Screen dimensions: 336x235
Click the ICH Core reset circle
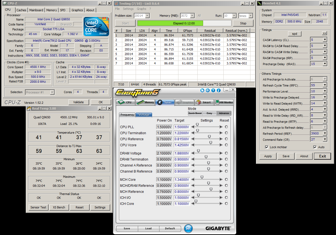(x=226, y=204)
